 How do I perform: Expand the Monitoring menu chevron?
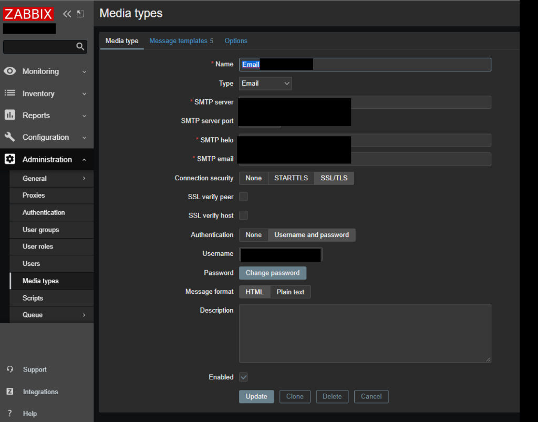84,71
